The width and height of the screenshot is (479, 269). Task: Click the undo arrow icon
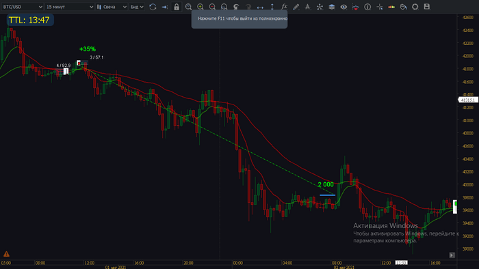point(236,7)
